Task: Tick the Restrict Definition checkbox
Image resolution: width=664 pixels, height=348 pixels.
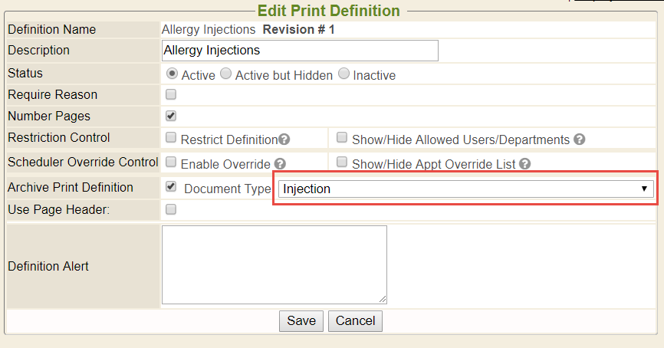Action: point(171,139)
